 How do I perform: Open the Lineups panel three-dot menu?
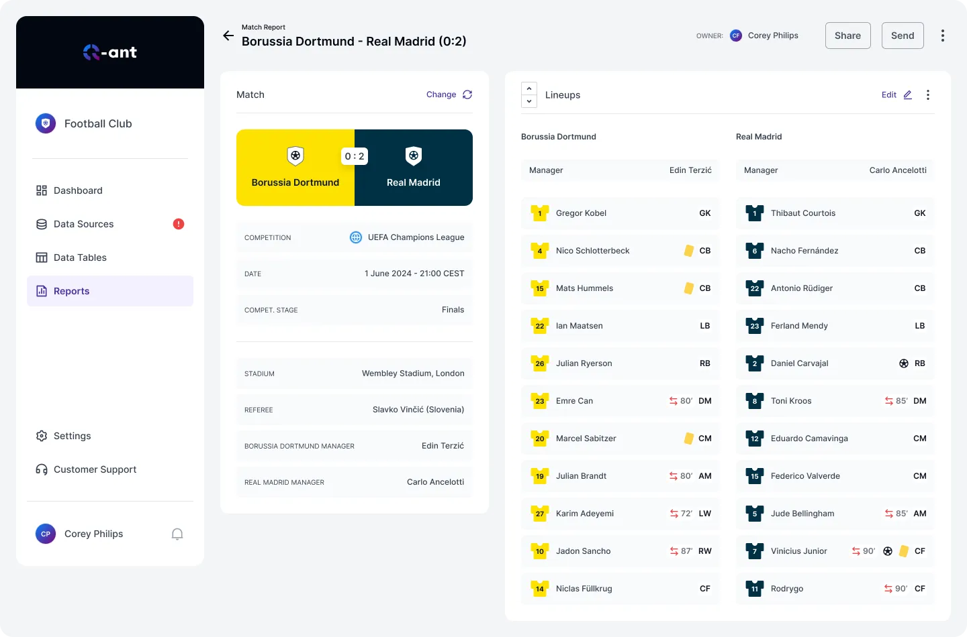pyautogui.click(x=928, y=95)
